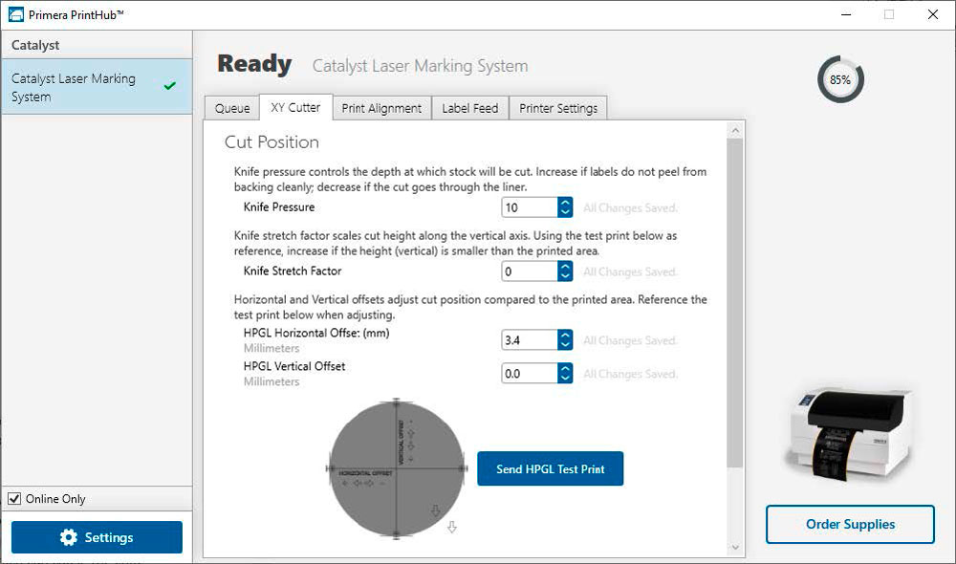Lower HPGL Horizontal Offset using down arrow

click(x=565, y=344)
